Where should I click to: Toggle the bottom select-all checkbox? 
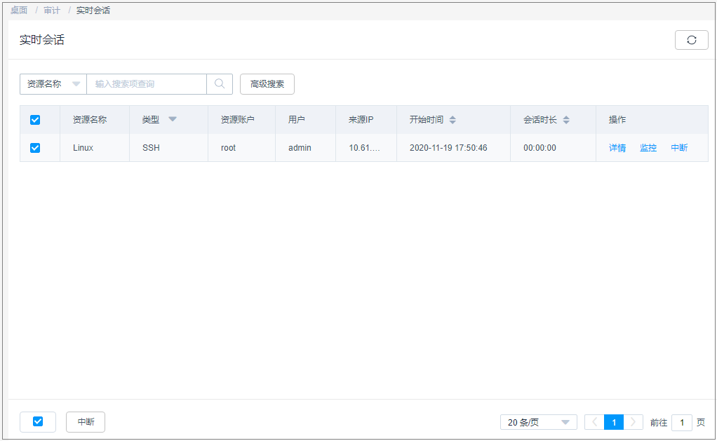(x=38, y=421)
